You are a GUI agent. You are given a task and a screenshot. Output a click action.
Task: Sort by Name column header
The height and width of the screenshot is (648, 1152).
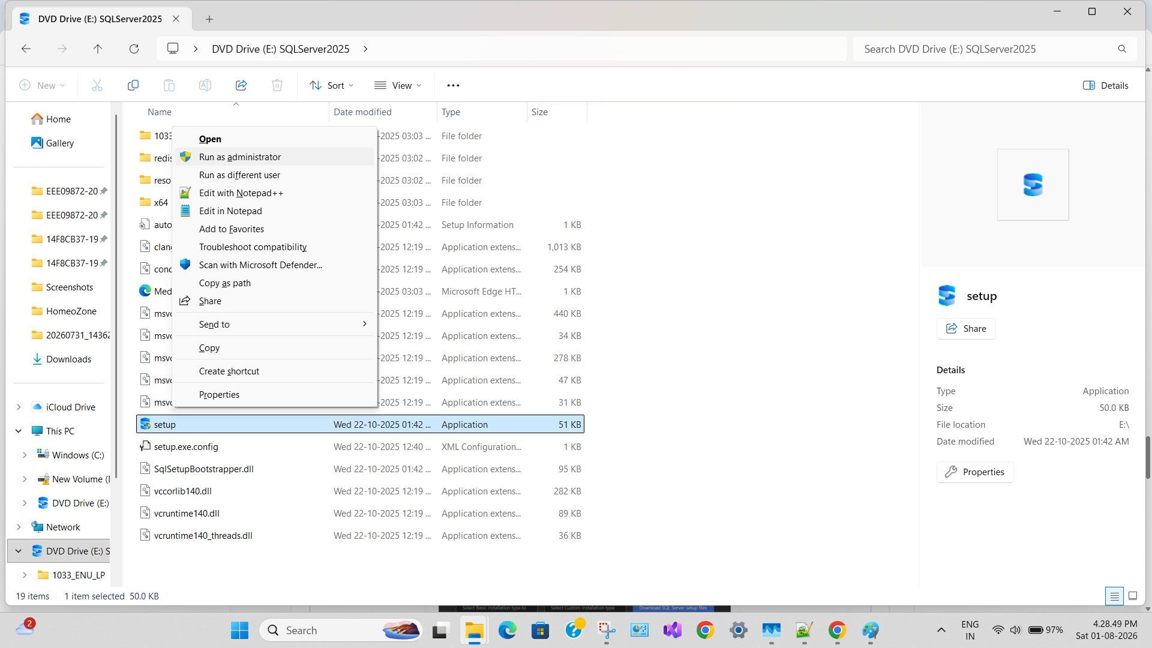[232, 112]
